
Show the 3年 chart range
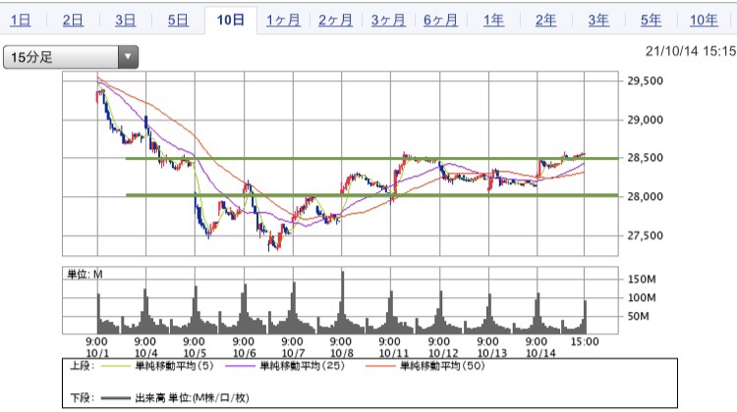pos(598,20)
